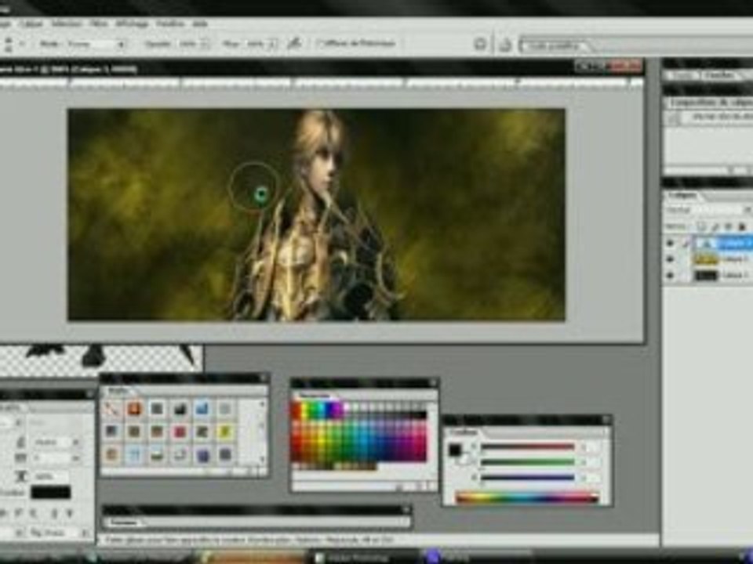The image size is (753, 564).
Task: Apply the no-style red slash swatch
Action: [111, 409]
